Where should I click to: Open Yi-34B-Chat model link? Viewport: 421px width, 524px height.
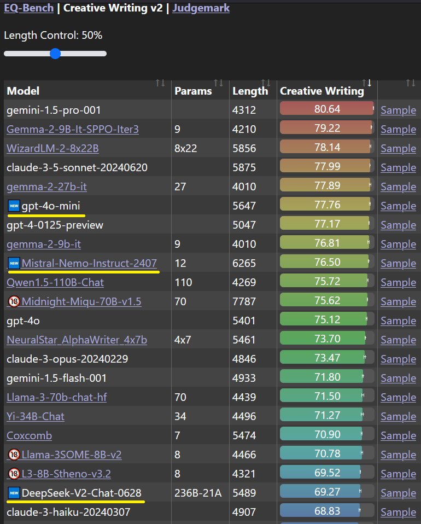[36, 416]
